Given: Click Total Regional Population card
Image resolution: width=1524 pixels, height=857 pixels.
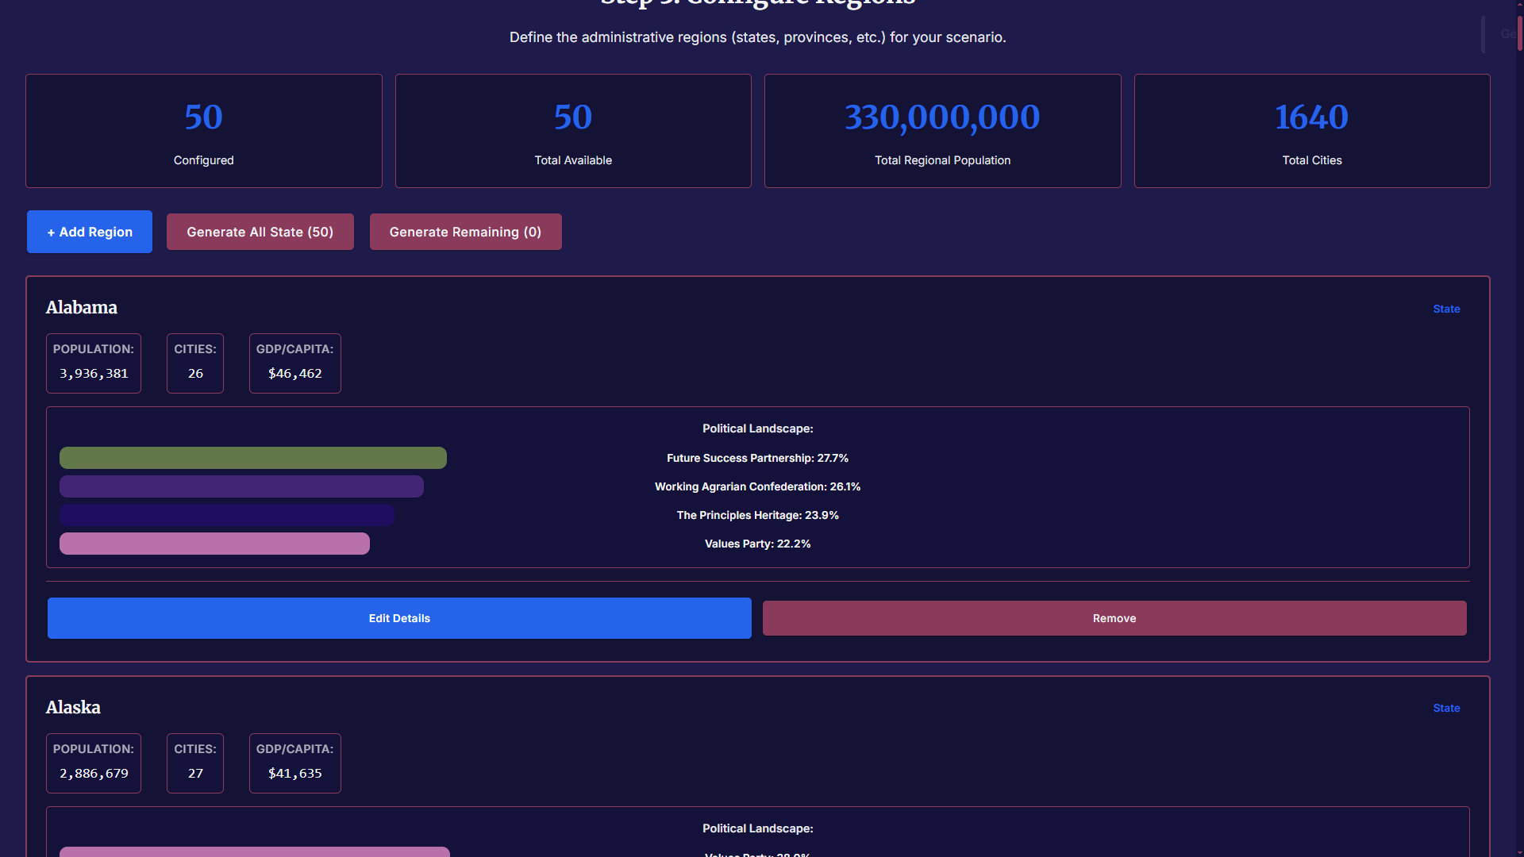Looking at the screenshot, I should click(x=942, y=131).
